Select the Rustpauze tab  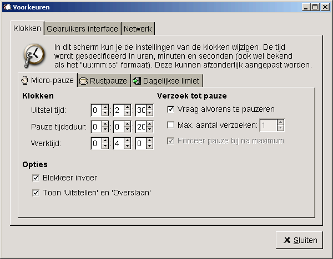[104, 81]
